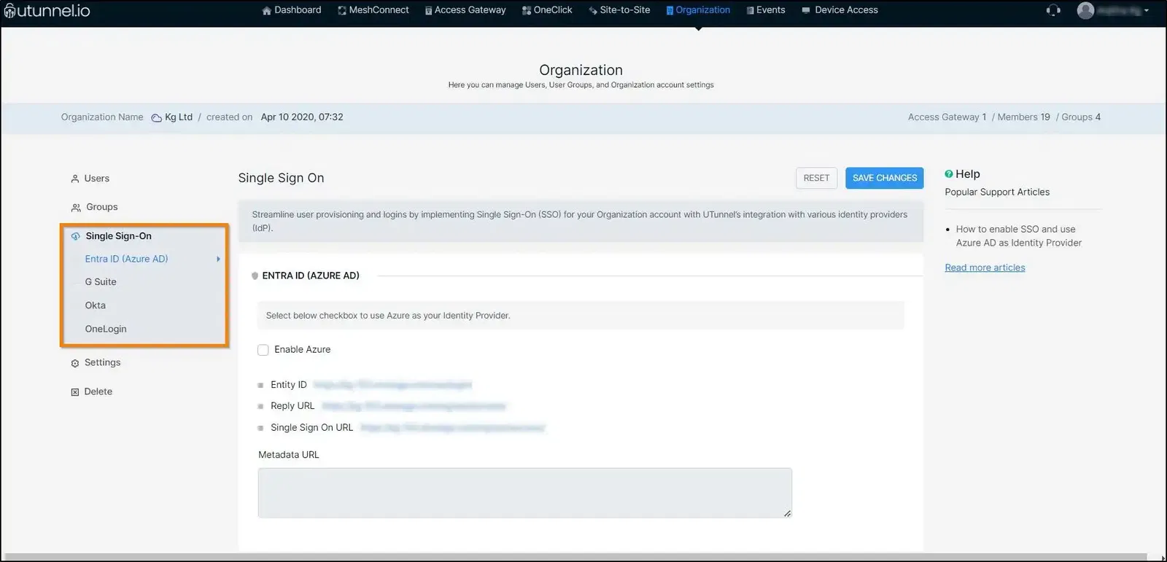1167x562 pixels.
Task: Click the user avatar picture
Action: [x=1085, y=10]
